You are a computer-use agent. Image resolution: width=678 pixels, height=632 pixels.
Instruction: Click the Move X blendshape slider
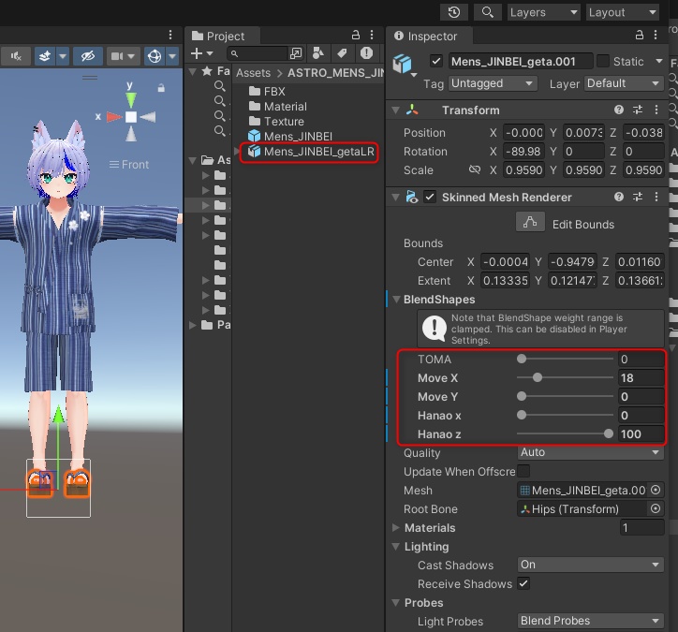click(x=565, y=377)
